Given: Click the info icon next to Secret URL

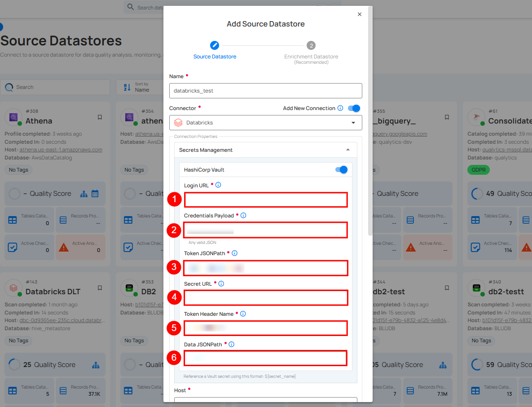Looking at the screenshot, I should 221,284.
